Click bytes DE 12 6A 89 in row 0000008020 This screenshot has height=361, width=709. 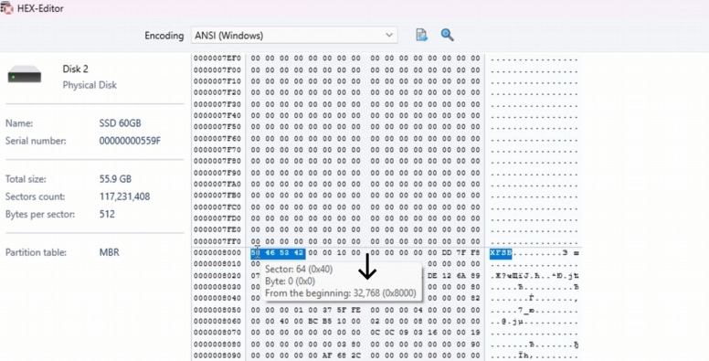pos(453,275)
